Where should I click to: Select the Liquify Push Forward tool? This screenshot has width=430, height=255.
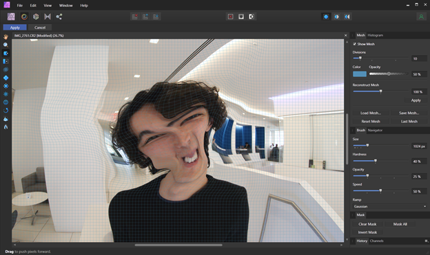click(x=6, y=54)
